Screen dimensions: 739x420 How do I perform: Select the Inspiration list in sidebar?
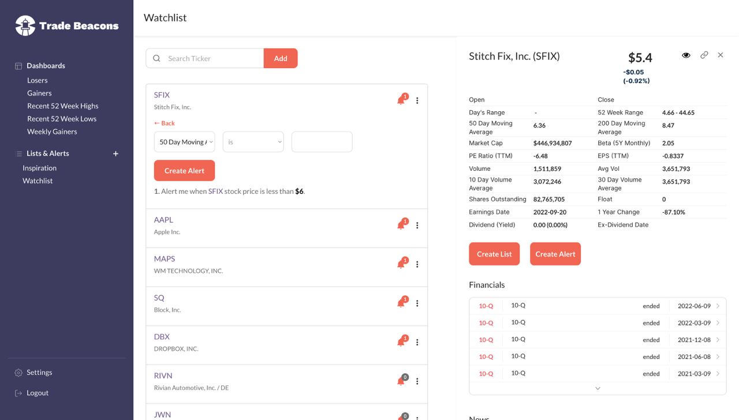39,168
